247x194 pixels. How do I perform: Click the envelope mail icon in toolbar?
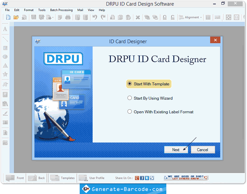pyautogui.click(x=217, y=17)
